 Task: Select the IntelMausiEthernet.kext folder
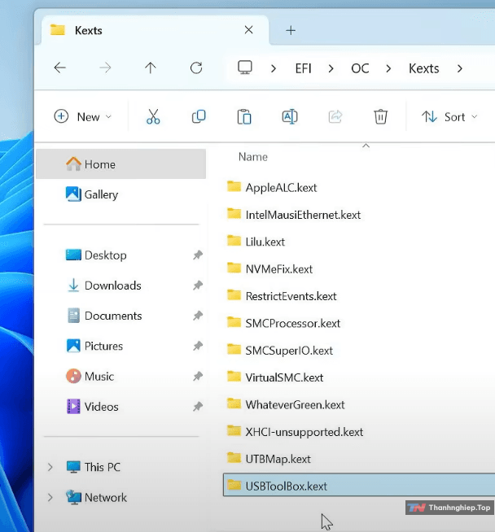tap(294, 215)
